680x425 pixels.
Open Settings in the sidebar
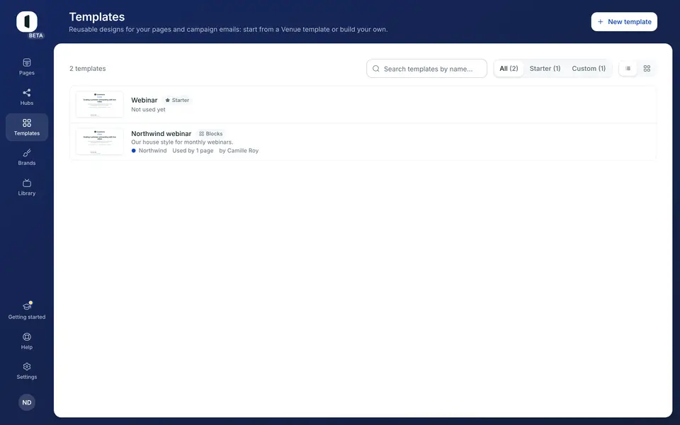pos(27,370)
